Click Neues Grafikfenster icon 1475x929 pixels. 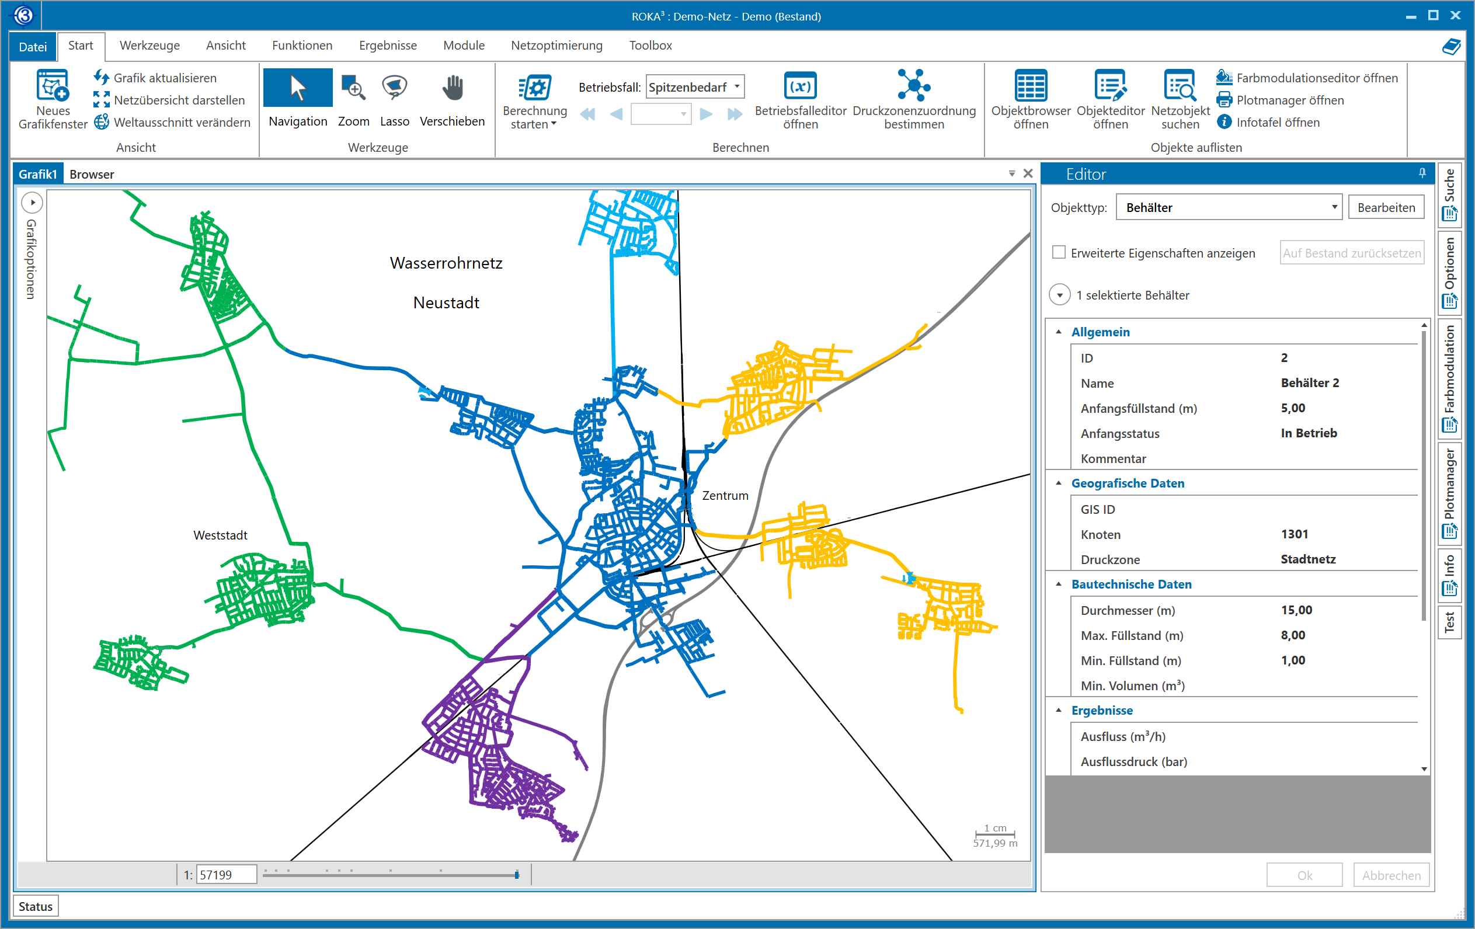click(x=53, y=86)
